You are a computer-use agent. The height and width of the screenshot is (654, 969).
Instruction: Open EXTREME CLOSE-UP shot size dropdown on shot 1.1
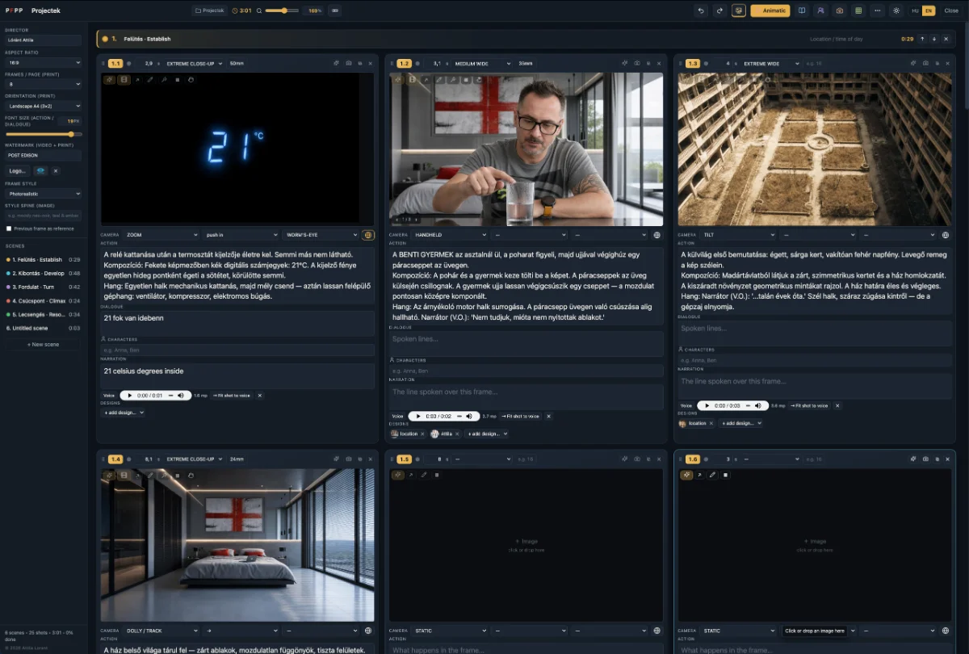(195, 63)
